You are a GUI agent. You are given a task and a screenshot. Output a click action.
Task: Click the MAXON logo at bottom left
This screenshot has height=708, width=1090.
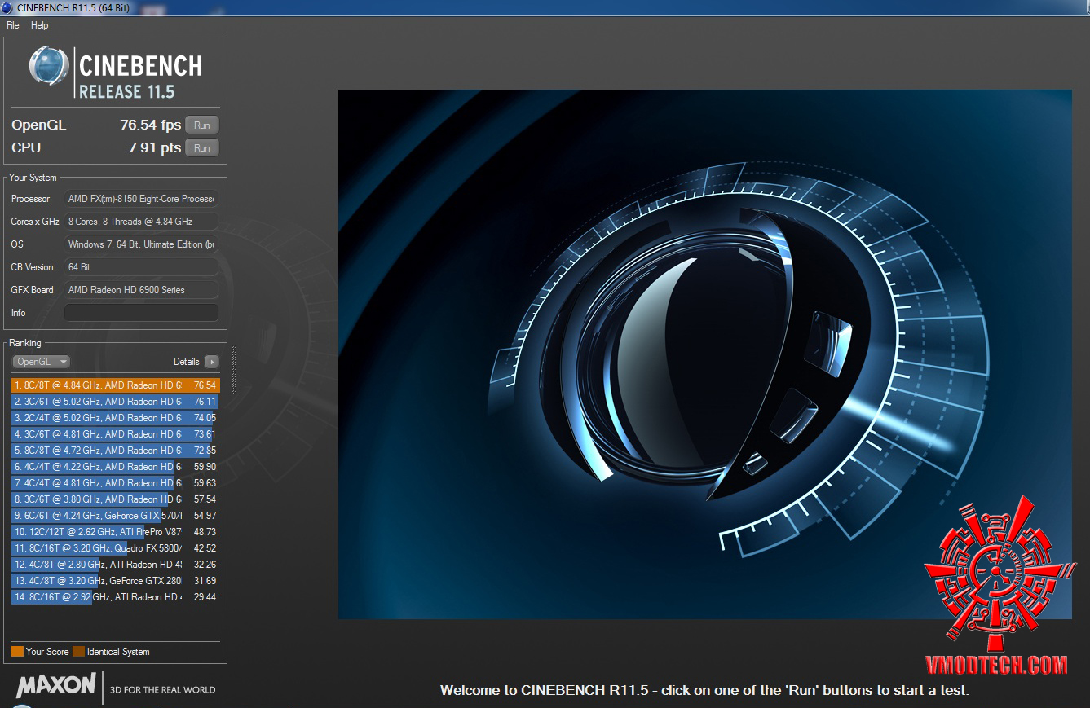coord(56,685)
